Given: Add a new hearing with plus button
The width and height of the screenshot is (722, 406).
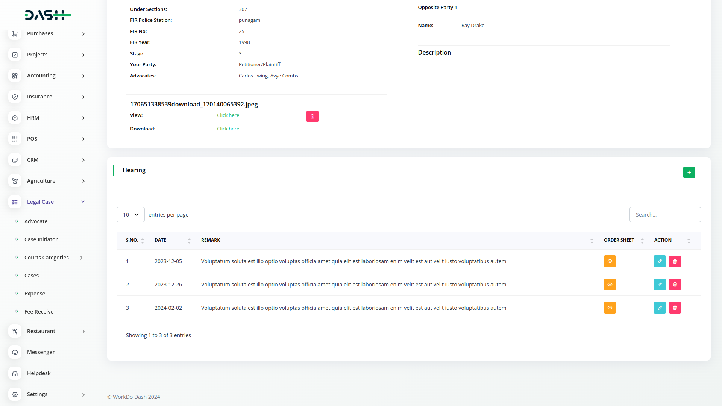Looking at the screenshot, I should click(x=689, y=172).
